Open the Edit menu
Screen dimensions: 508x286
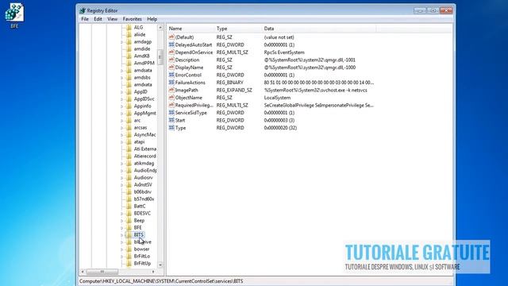pos(98,19)
